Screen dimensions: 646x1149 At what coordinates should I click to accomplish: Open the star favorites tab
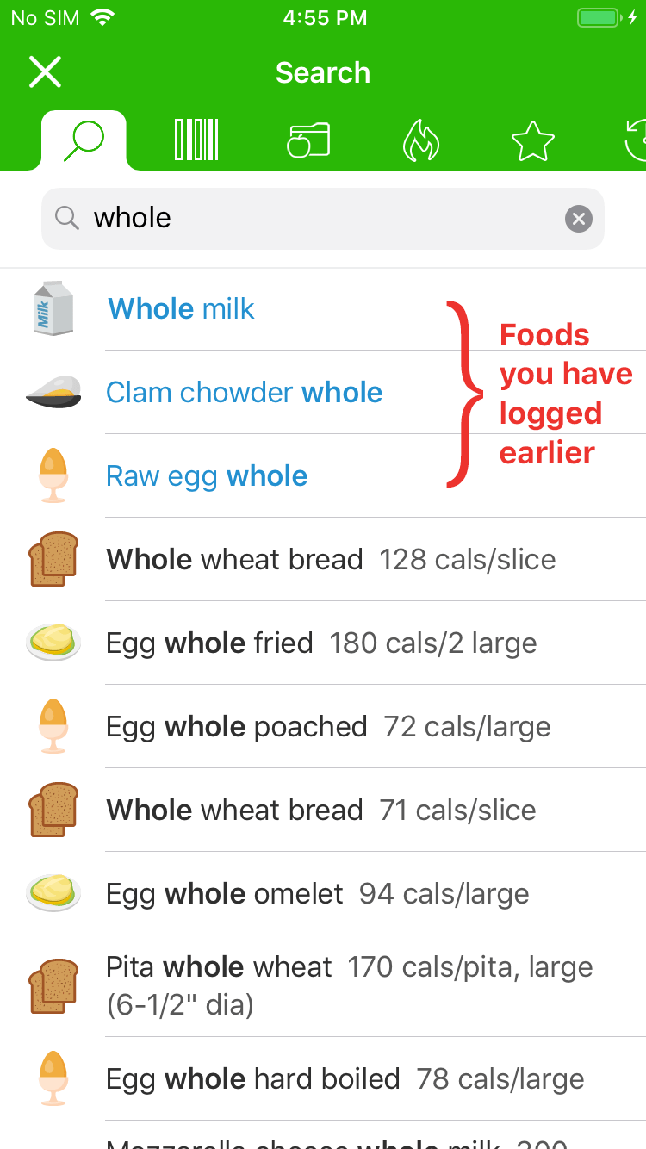click(533, 140)
